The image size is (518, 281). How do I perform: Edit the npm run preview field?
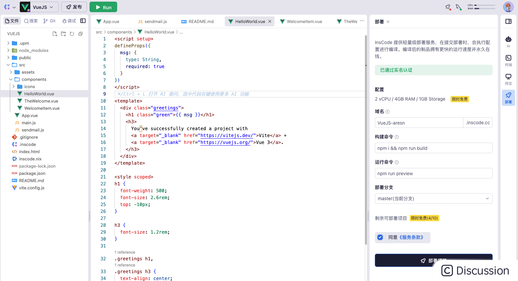[434, 173]
